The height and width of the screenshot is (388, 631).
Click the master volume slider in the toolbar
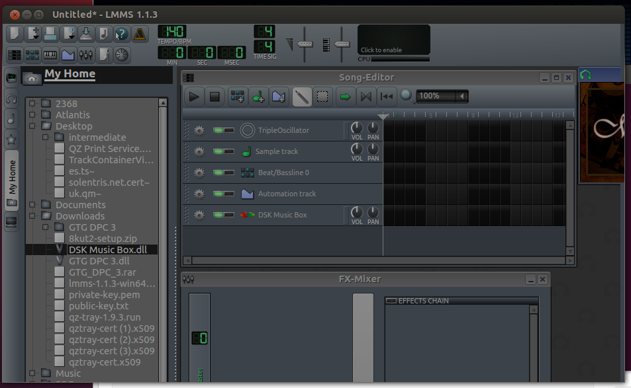click(x=305, y=44)
